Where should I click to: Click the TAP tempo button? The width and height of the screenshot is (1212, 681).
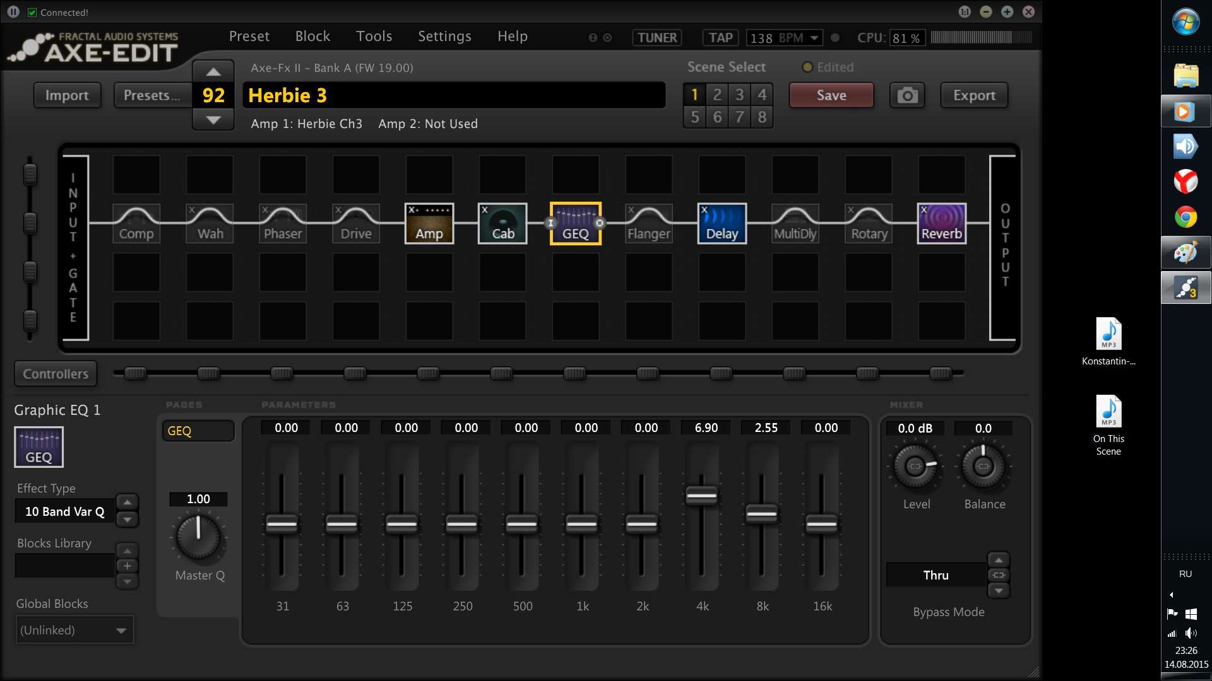click(x=720, y=38)
